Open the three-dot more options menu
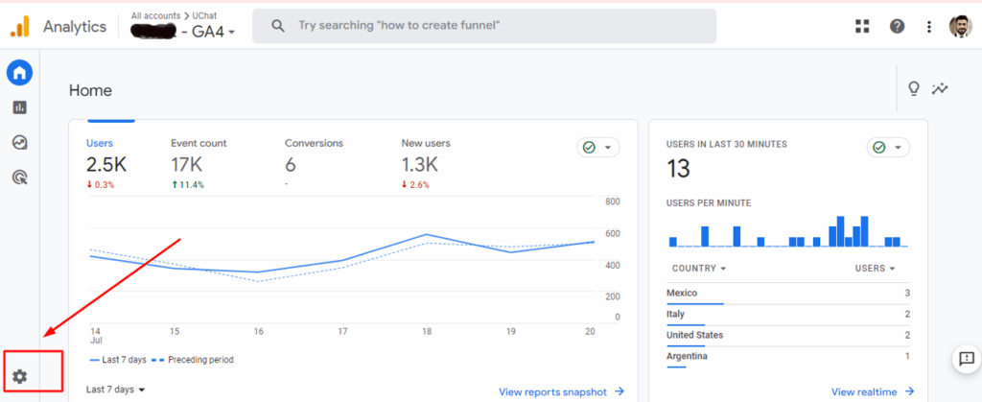 pos(928,26)
